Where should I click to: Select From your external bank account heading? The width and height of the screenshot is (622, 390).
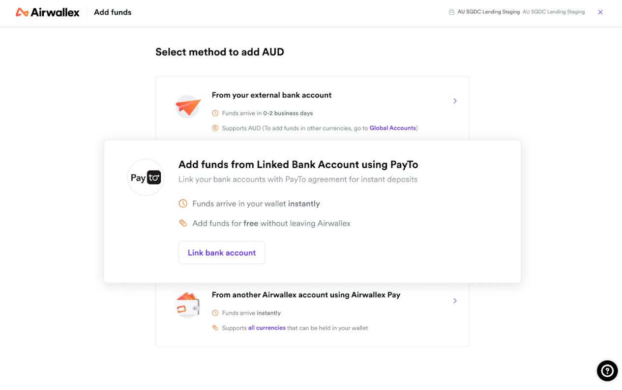coord(271,95)
